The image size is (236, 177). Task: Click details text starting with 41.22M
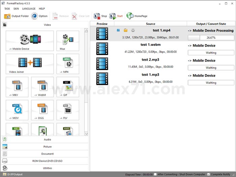tap(150, 52)
